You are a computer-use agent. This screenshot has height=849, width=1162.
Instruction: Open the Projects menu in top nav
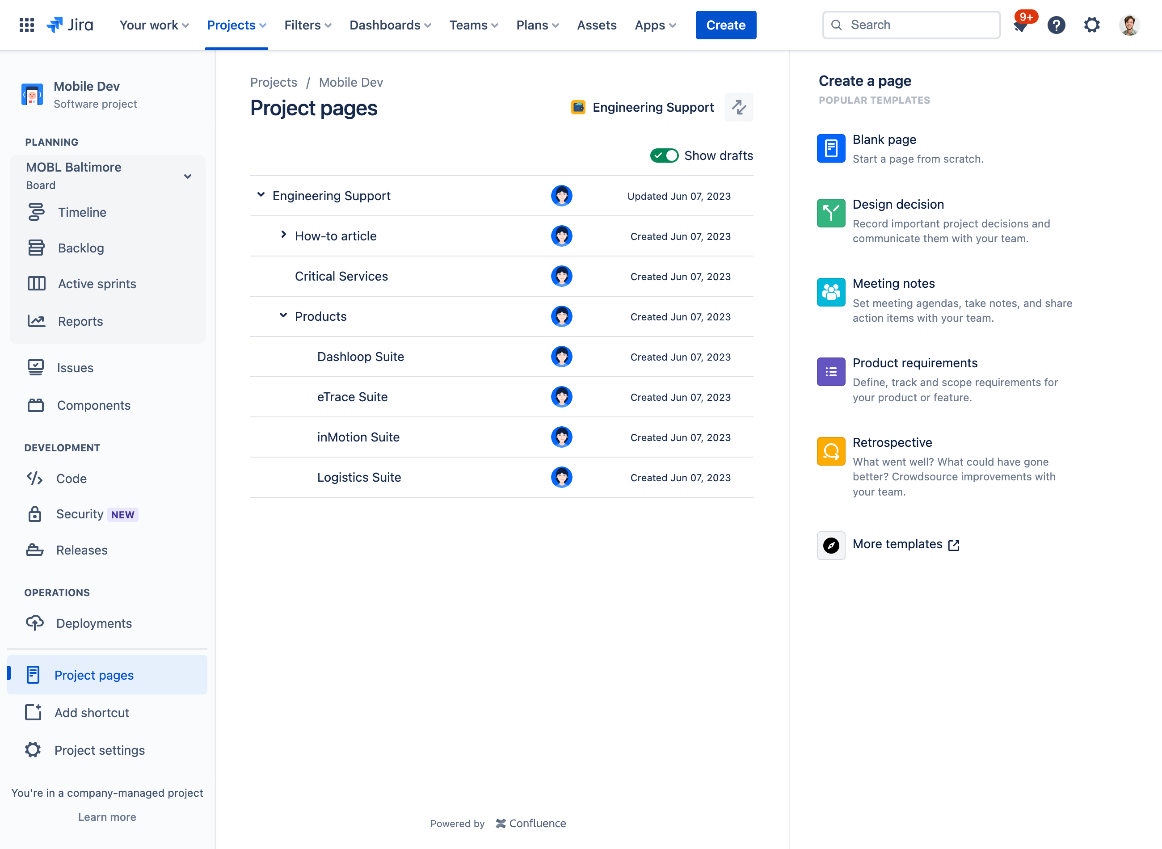[236, 25]
